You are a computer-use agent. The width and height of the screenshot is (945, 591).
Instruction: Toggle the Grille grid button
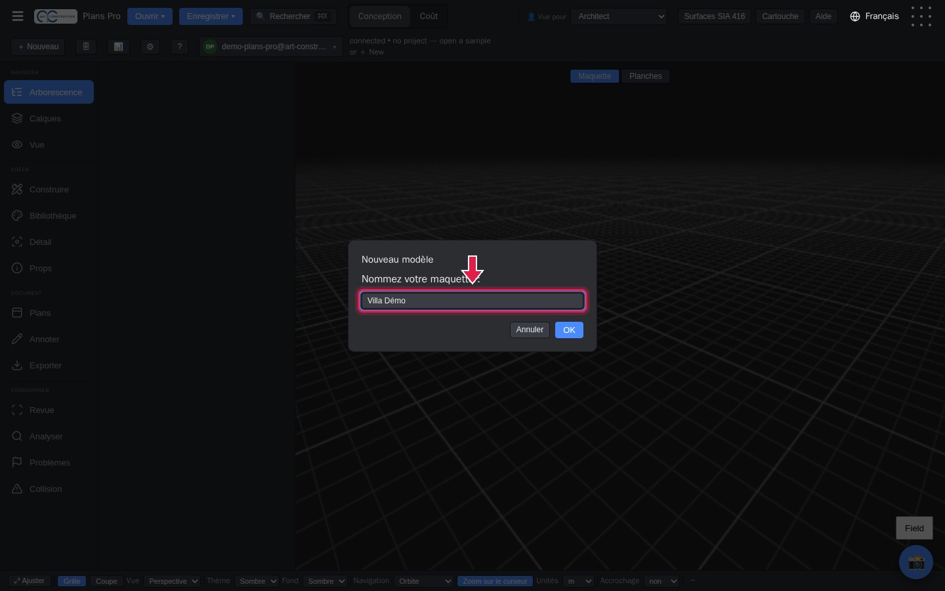[x=72, y=581]
